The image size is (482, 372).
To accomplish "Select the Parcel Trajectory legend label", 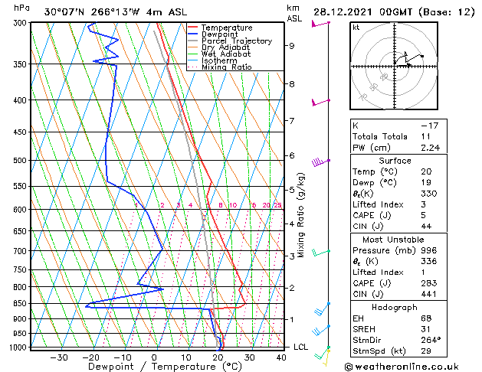I will click(x=237, y=41).
